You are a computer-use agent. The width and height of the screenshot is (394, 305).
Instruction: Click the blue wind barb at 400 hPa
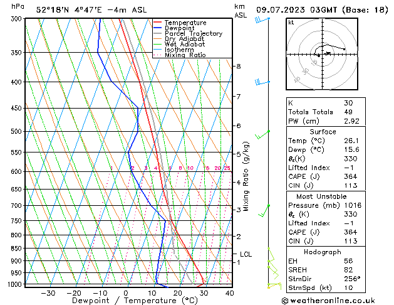(262, 82)
